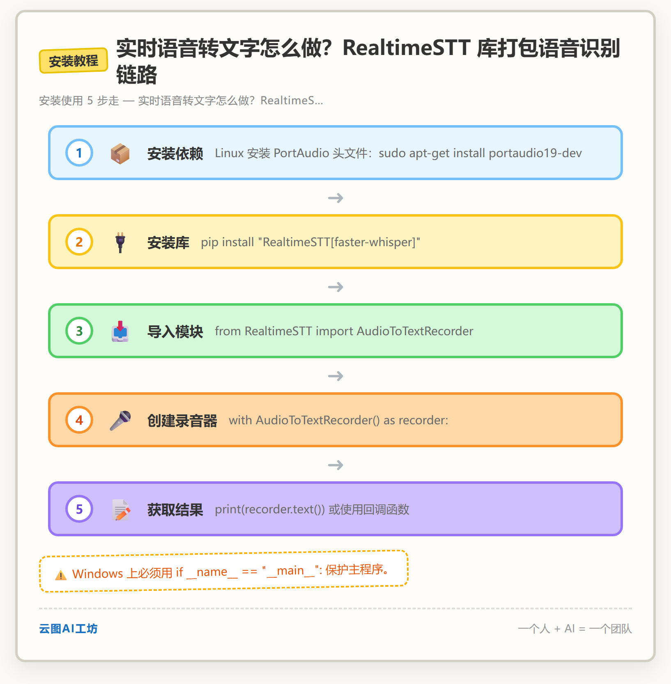The width and height of the screenshot is (671, 684).
Task: Select the 获取结果 step heading
Action: click(175, 510)
